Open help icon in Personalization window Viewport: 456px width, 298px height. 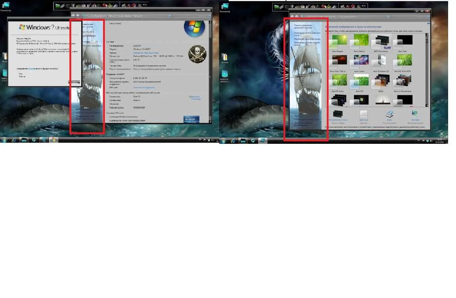point(428,23)
